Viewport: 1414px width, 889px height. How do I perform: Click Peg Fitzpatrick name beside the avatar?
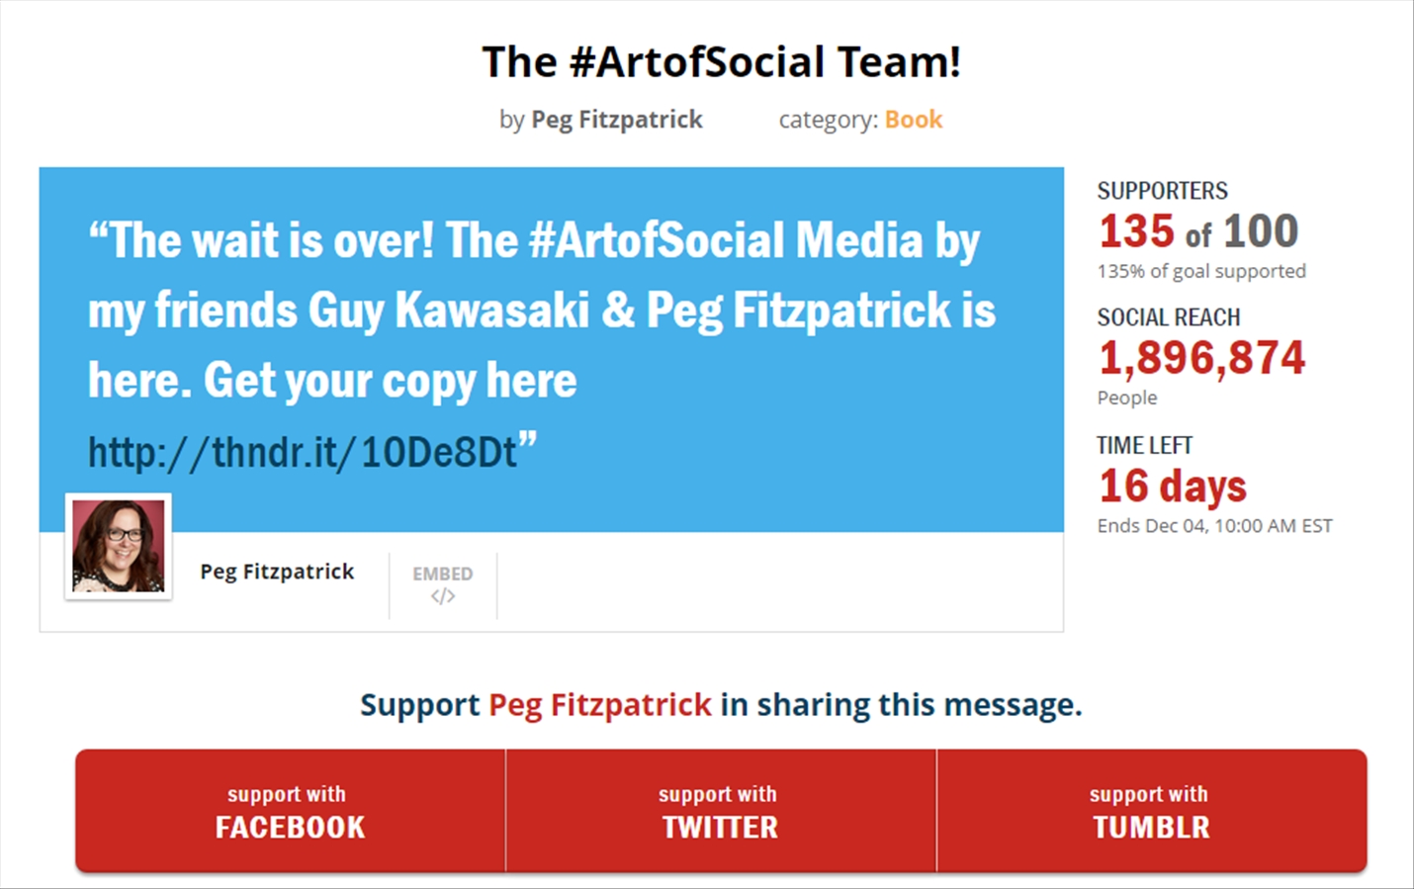(277, 572)
